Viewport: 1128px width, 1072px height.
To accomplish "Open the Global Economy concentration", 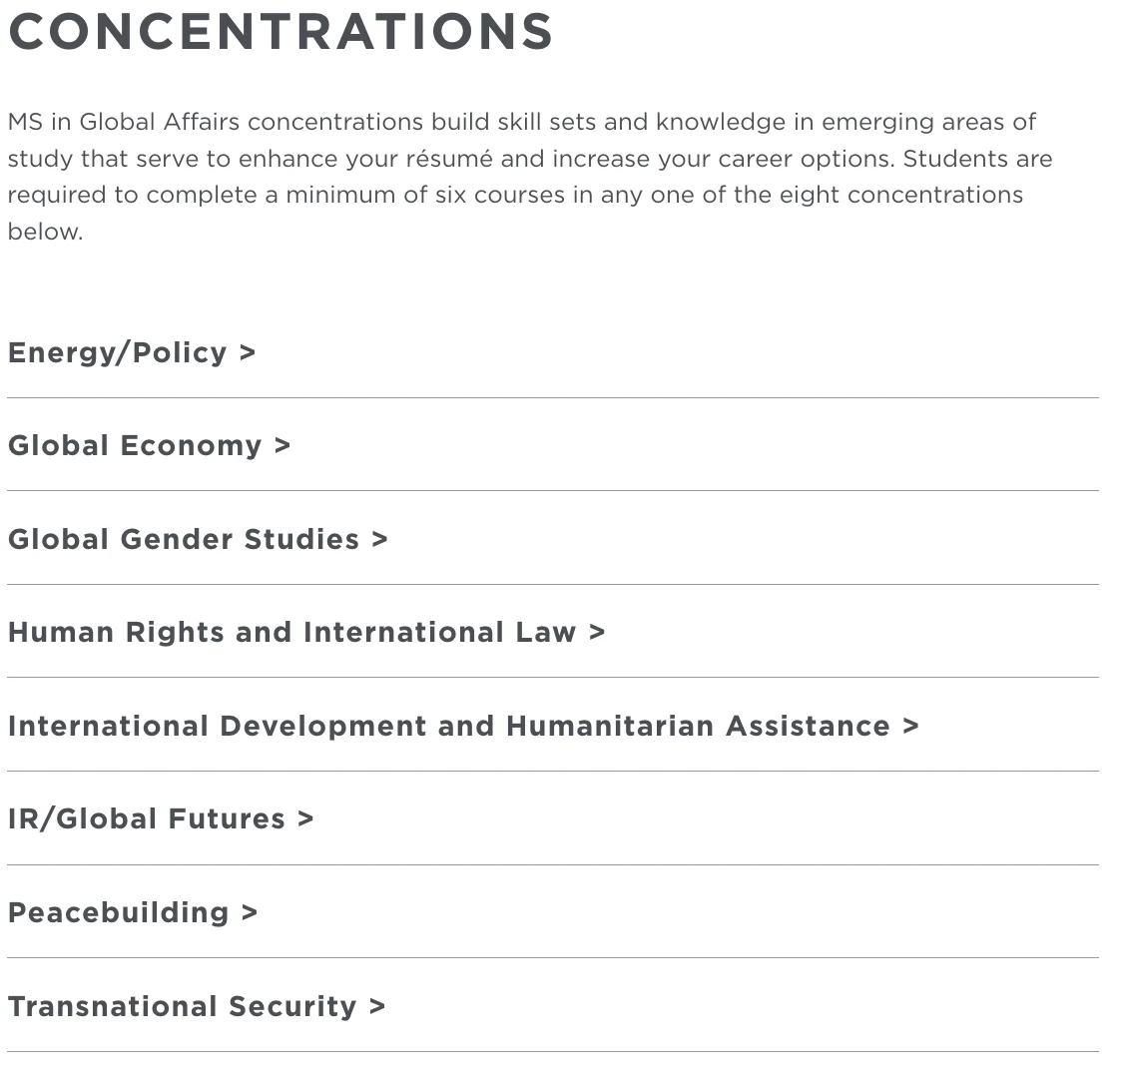I will click(x=134, y=445).
